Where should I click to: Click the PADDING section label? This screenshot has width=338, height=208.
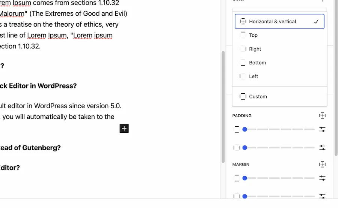[242, 116]
